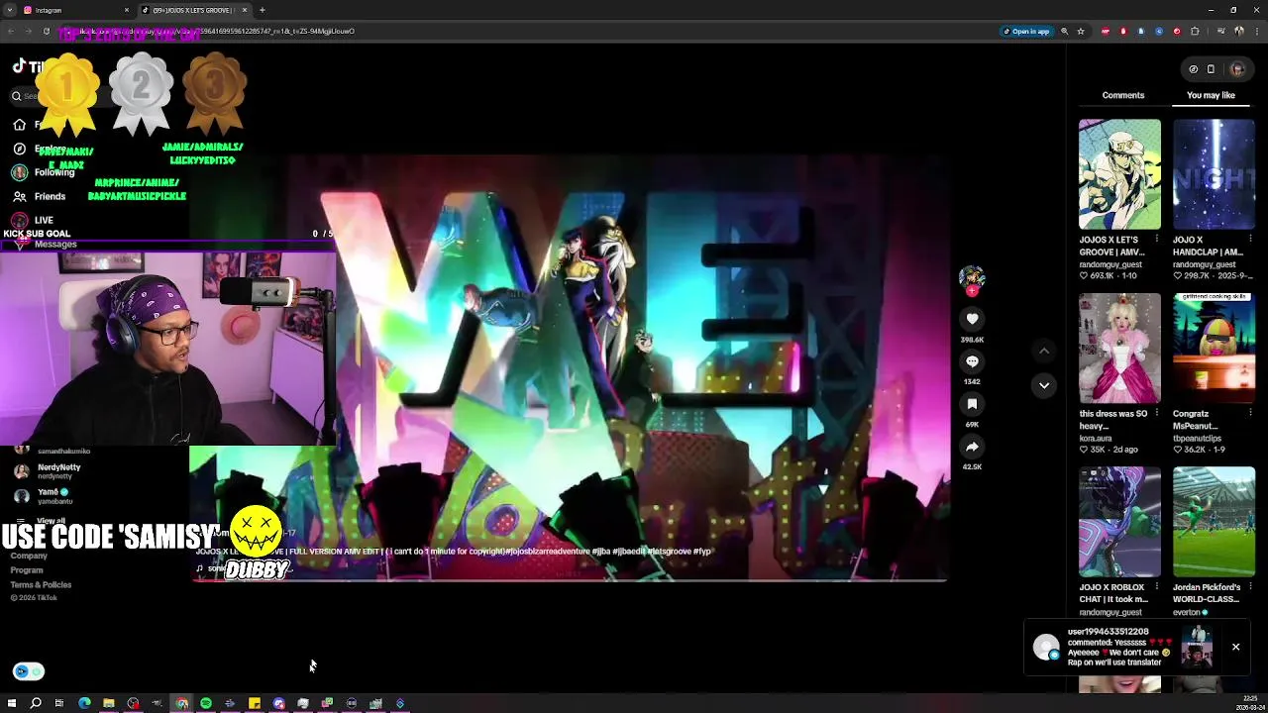Open Chrome media control icon

coord(1222,31)
